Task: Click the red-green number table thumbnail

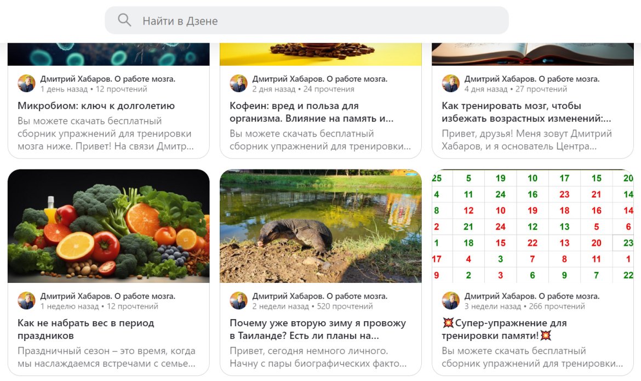Action: (533, 226)
